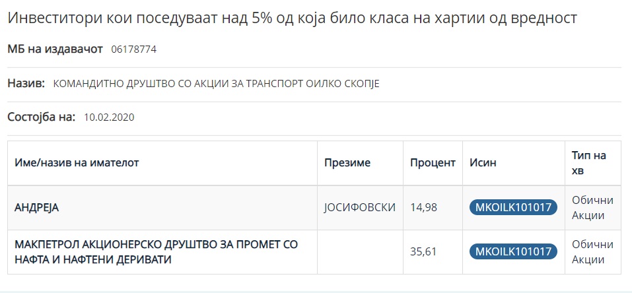
Task: Click the МБ на издавачот label
Action: (55, 49)
